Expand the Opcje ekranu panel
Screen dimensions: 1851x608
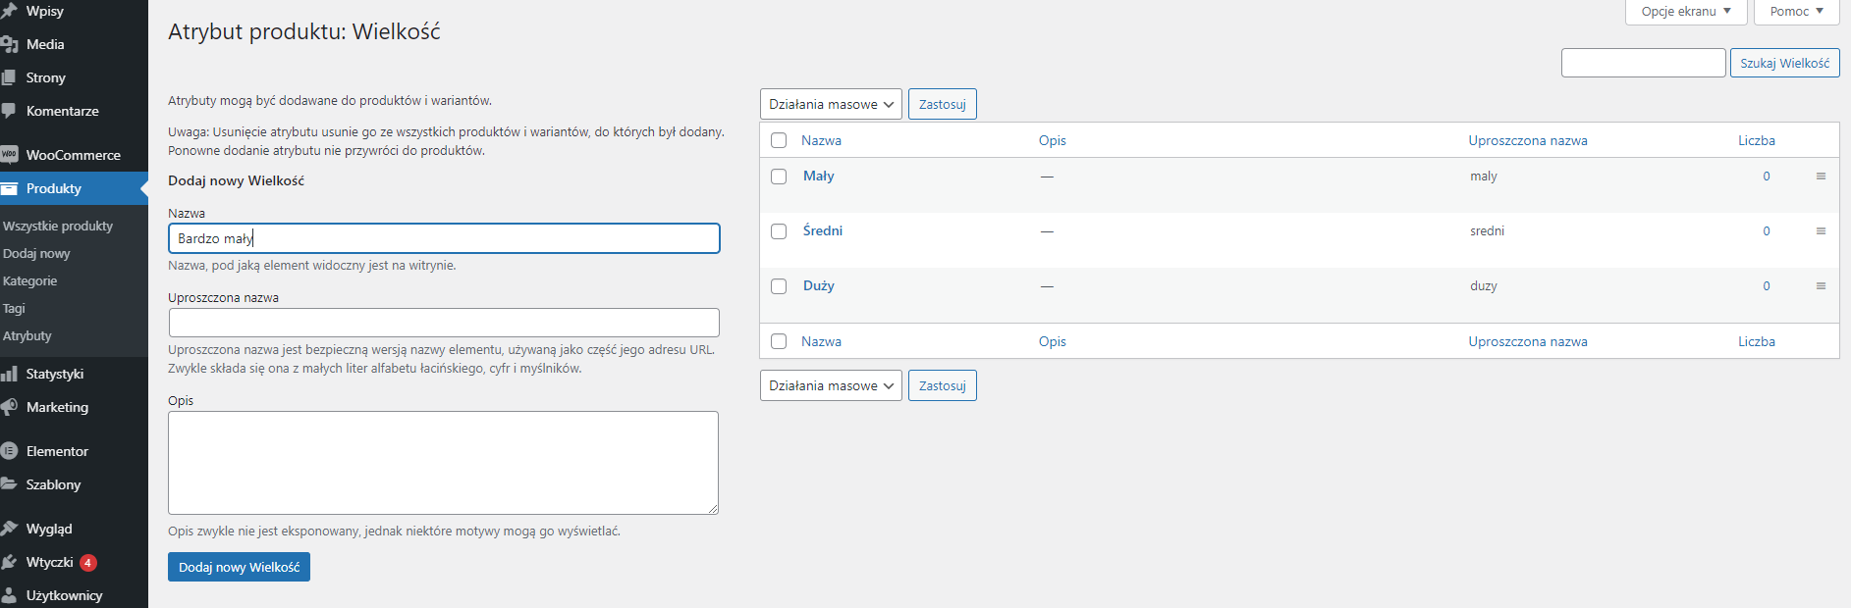[x=1685, y=12]
